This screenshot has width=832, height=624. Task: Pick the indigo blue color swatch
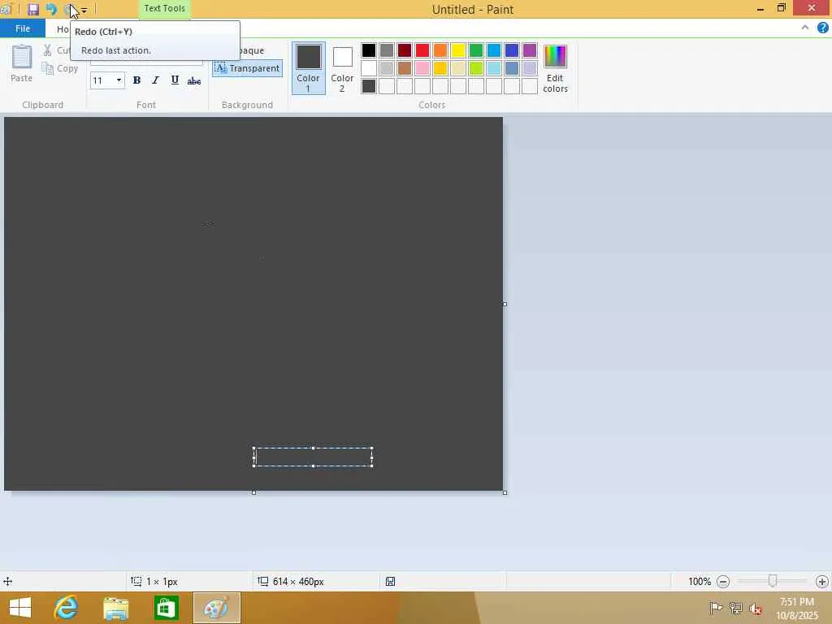(512, 50)
